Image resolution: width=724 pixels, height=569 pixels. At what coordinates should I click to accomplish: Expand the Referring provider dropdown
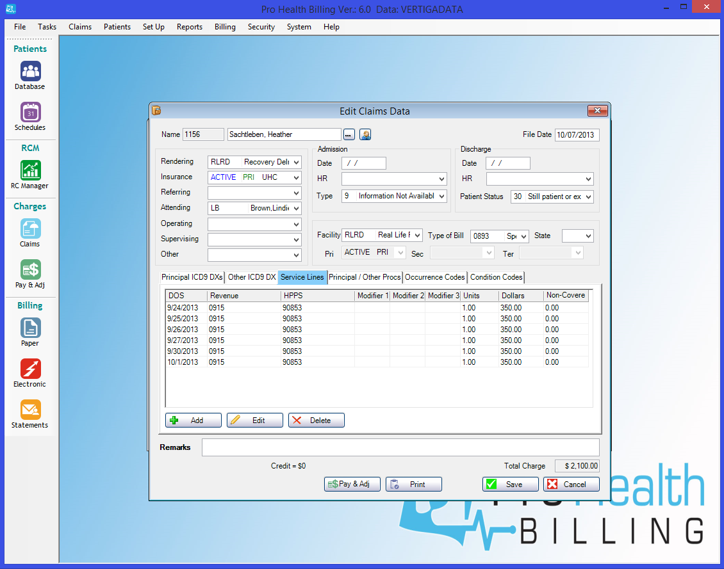click(297, 192)
